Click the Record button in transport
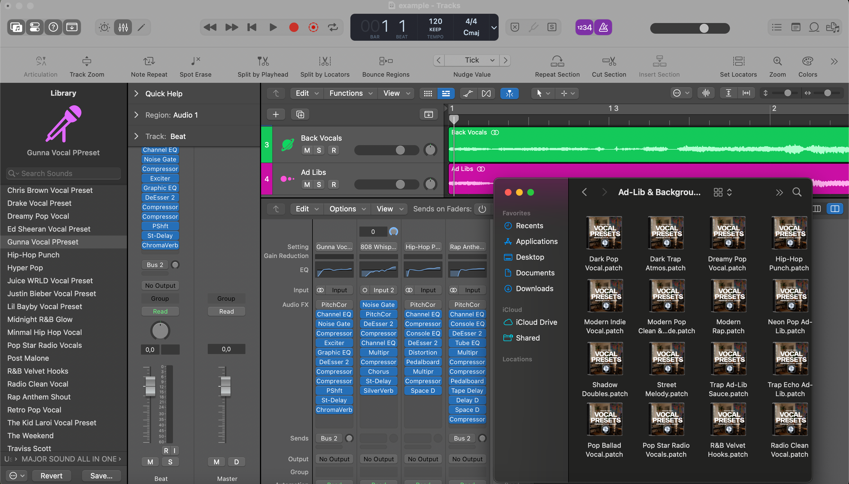Screen dimensions: 849x484 (293, 27)
